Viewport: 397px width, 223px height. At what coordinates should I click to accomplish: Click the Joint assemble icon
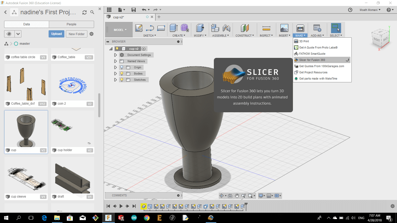tap(226, 28)
